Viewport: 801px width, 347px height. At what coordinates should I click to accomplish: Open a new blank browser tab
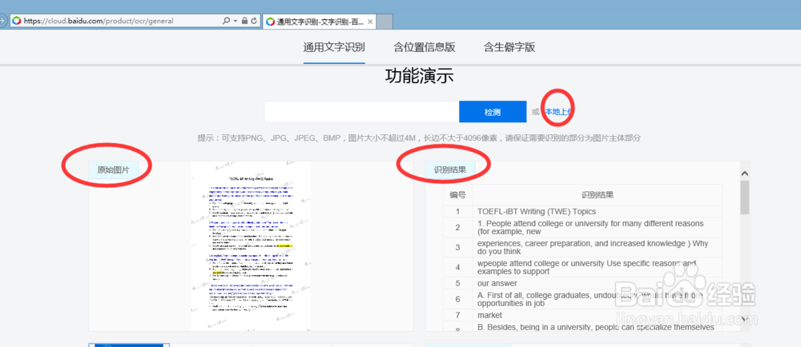tap(385, 22)
